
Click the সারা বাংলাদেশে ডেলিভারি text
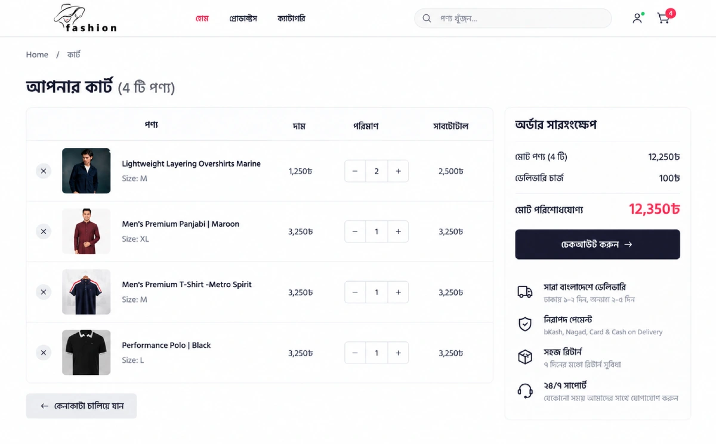585,287
